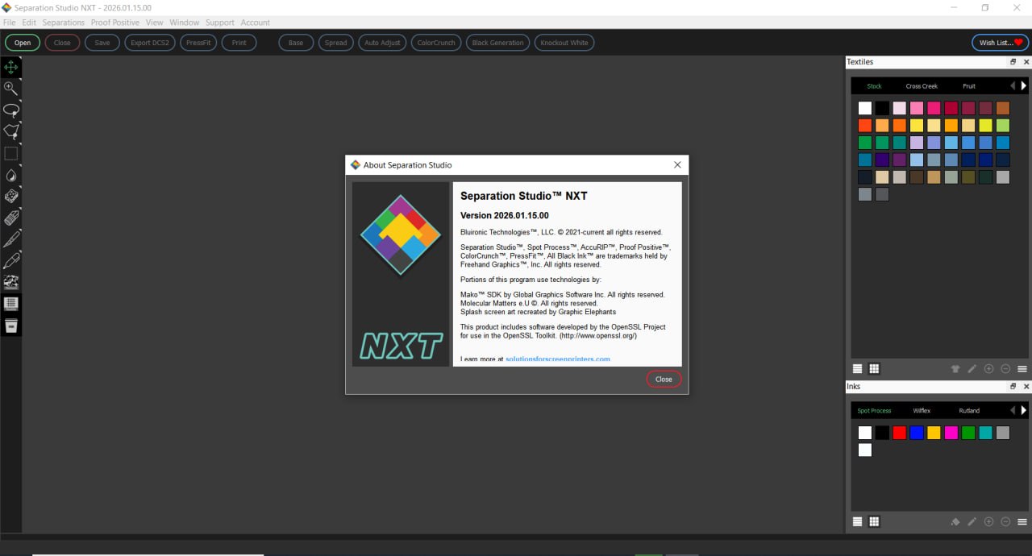This screenshot has height=556, width=1032.
Task: Pick the teal ink swatch in the Inks panel
Action: (985, 433)
